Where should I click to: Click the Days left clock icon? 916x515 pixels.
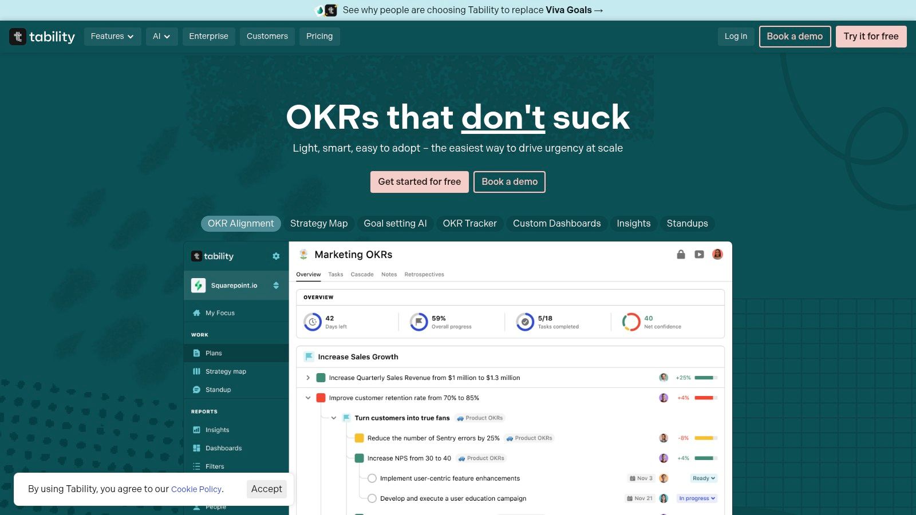click(x=313, y=322)
